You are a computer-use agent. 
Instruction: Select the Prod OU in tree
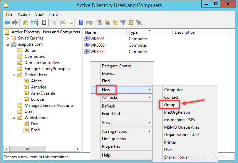(x=35, y=130)
